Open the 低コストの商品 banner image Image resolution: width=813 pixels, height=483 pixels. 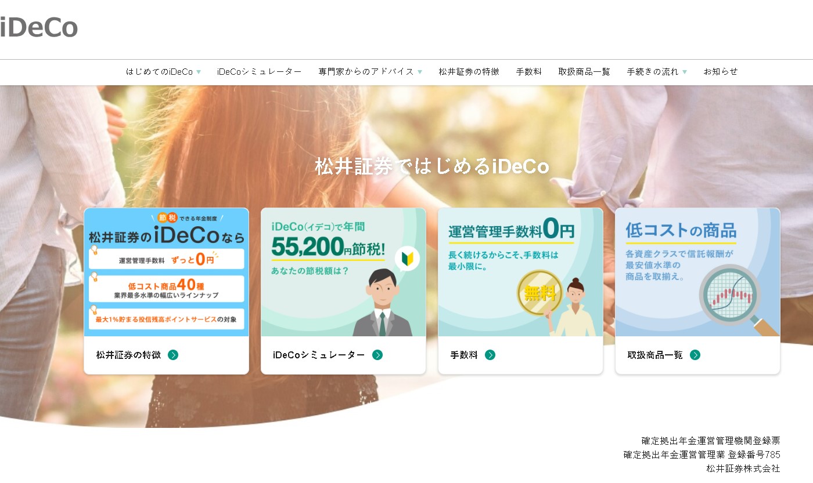(x=697, y=272)
